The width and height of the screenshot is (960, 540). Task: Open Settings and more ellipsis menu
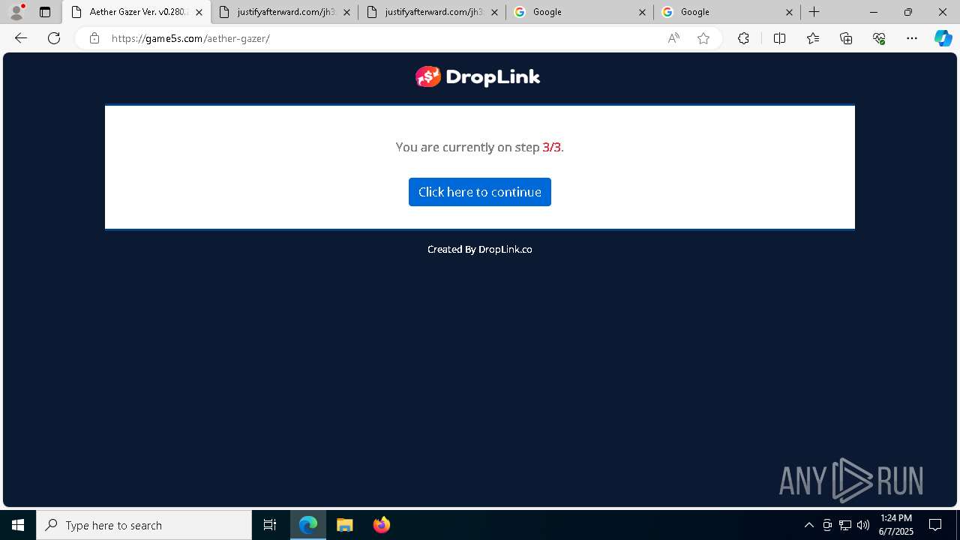click(x=912, y=38)
